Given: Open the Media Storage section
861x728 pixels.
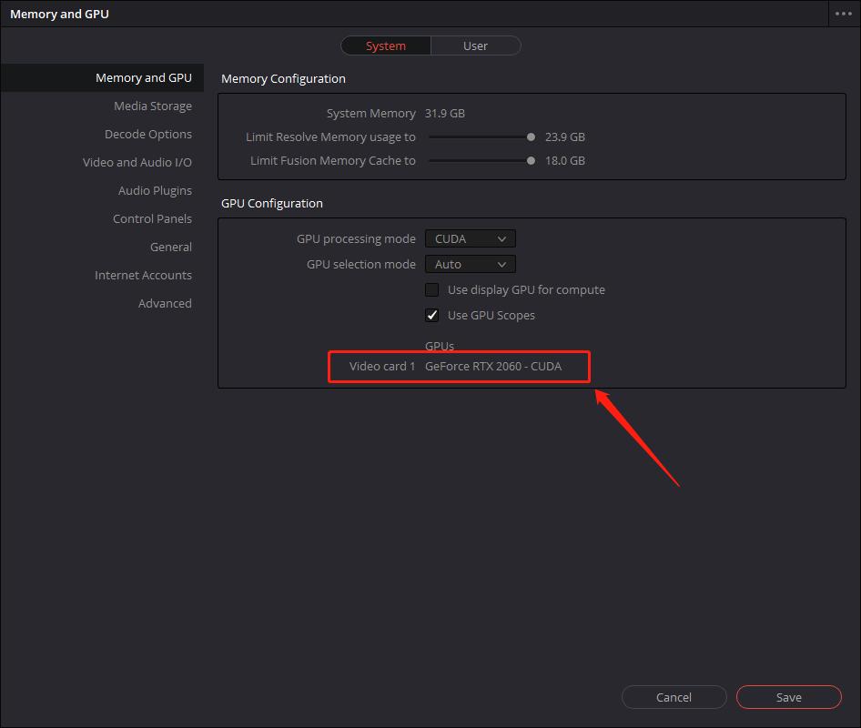Looking at the screenshot, I should [x=152, y=106].
